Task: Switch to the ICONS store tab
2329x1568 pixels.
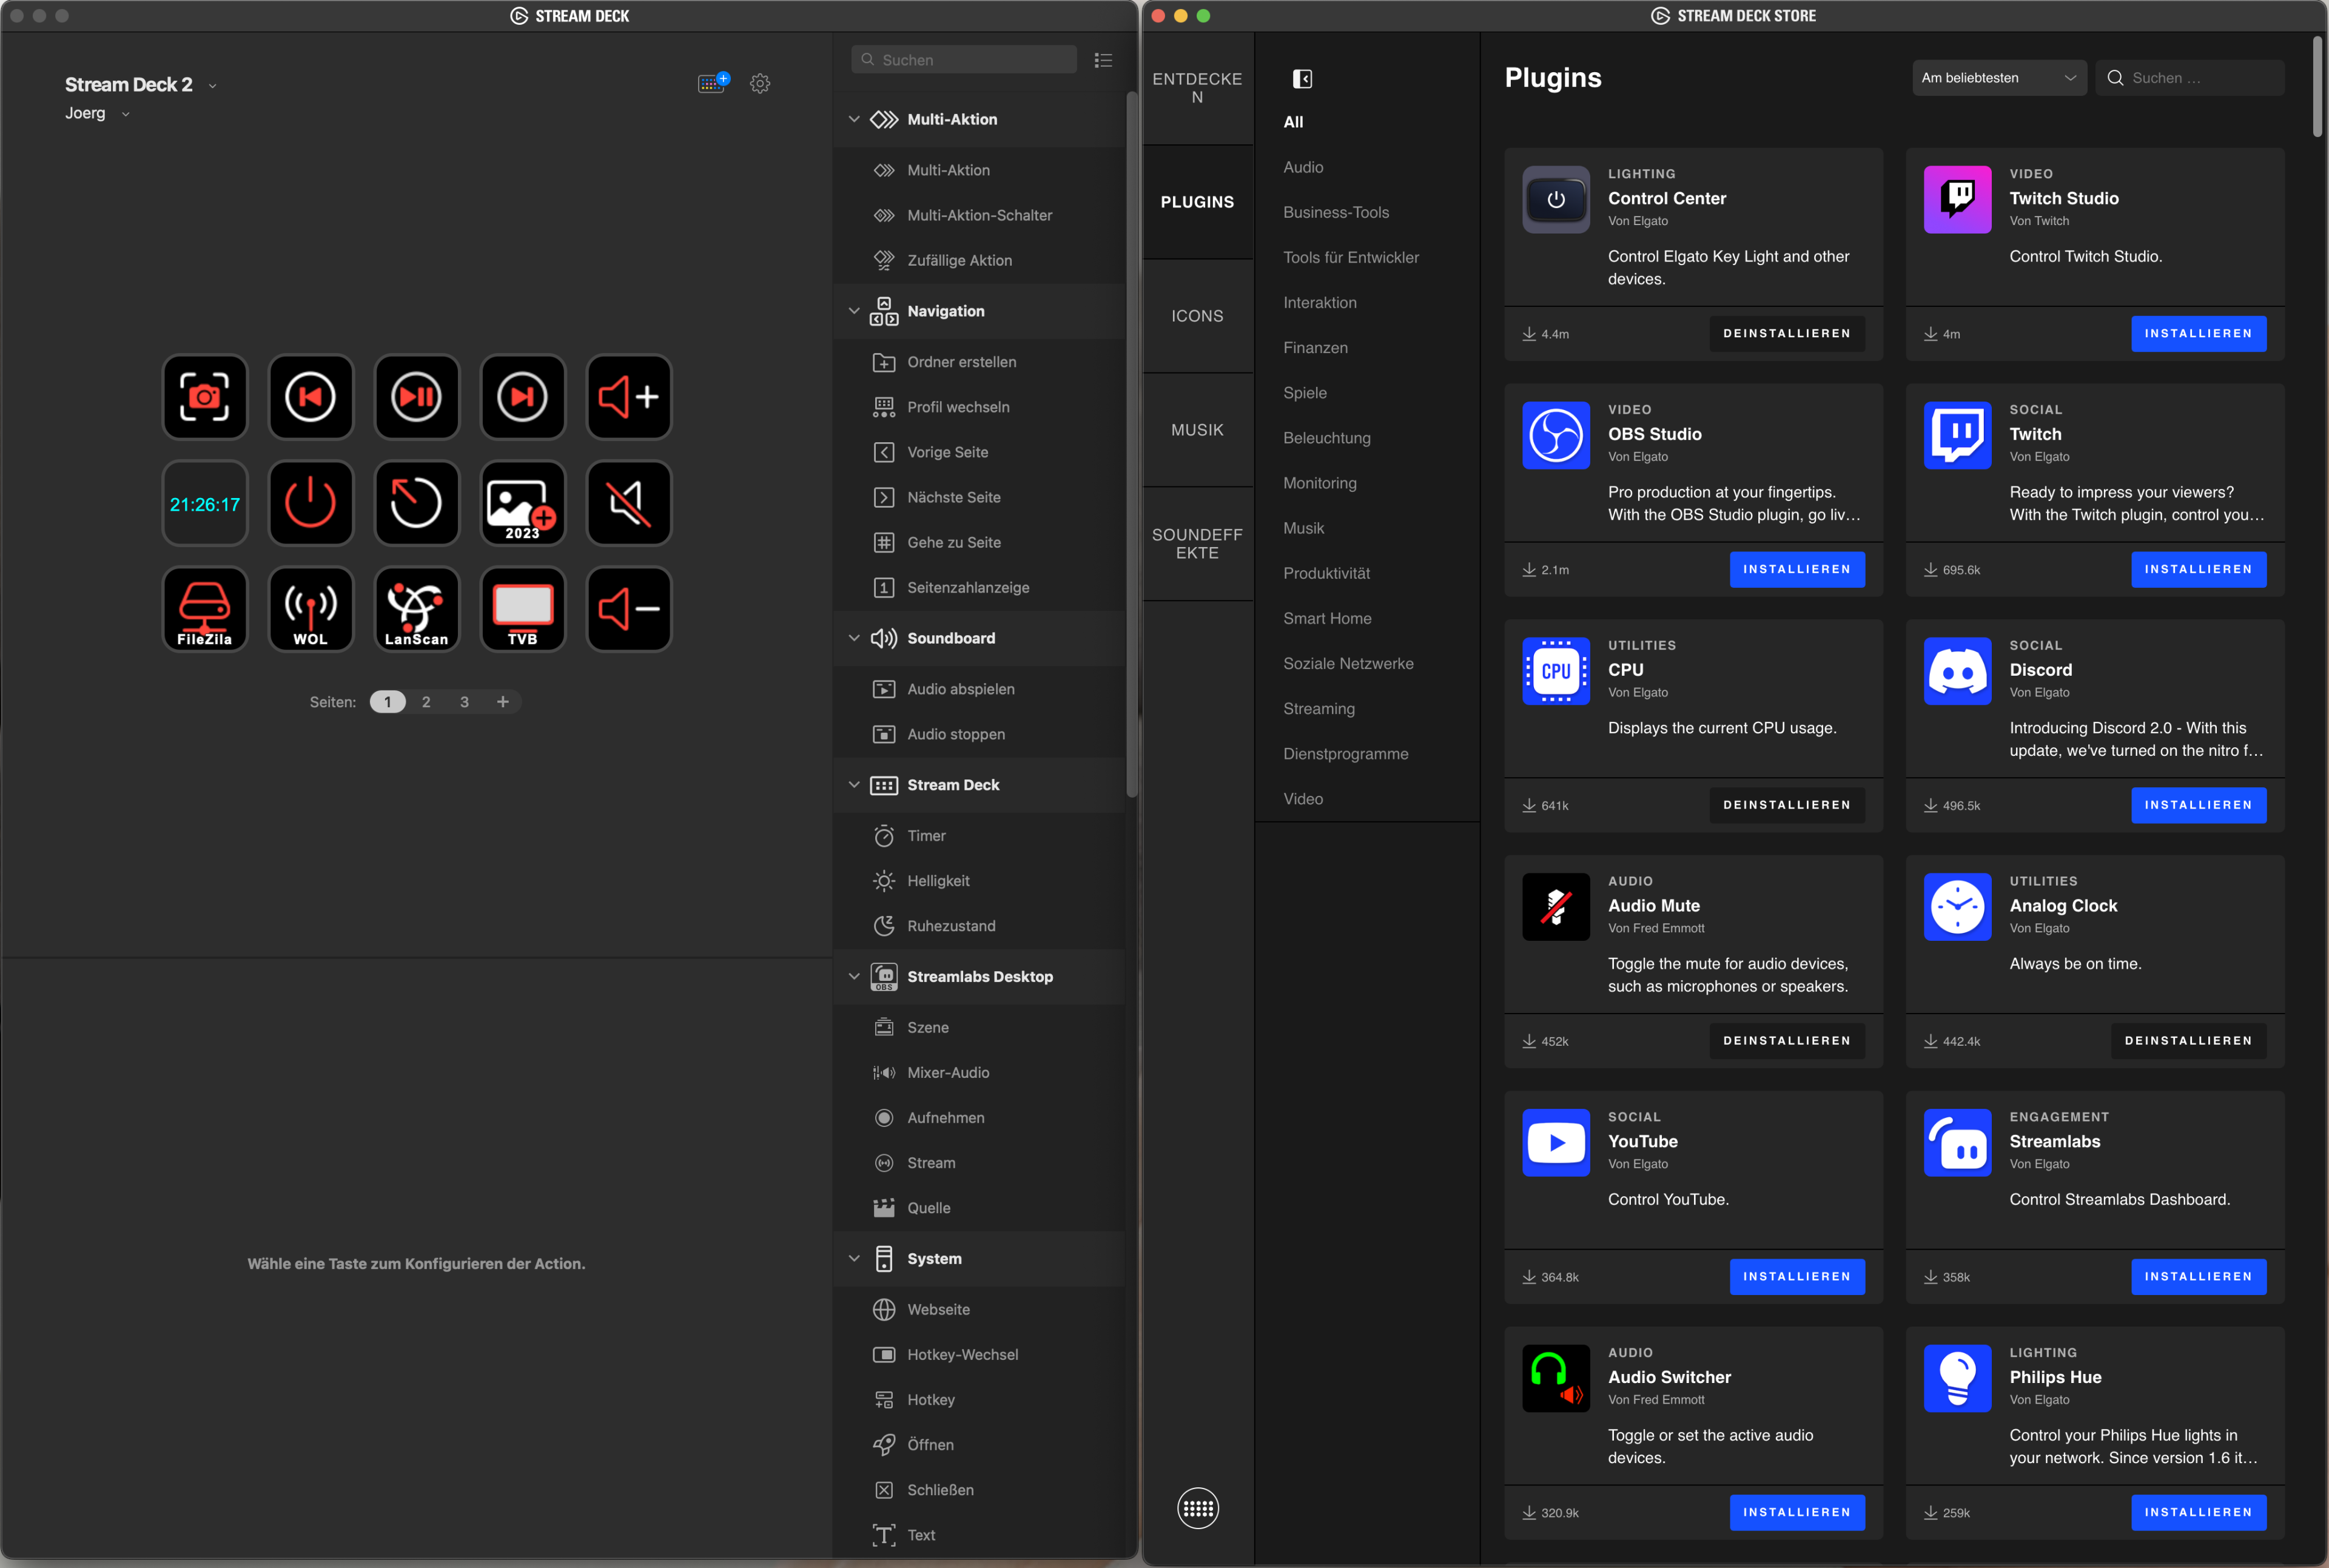Action: click(1197, 315)
